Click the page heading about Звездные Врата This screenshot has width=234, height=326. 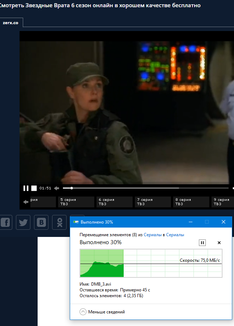pyautogui.click(x=100, y=5)
